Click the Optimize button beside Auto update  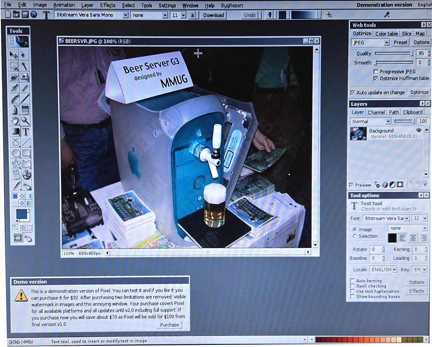(419, 92)
